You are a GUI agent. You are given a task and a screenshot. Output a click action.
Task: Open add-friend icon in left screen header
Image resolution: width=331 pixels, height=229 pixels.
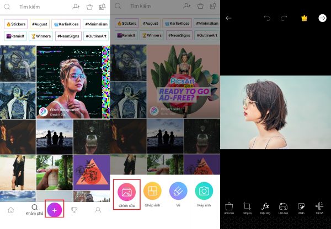tap(76, 7)
